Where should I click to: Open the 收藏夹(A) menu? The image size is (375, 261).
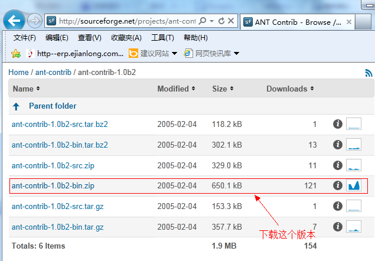click(126, 38)
